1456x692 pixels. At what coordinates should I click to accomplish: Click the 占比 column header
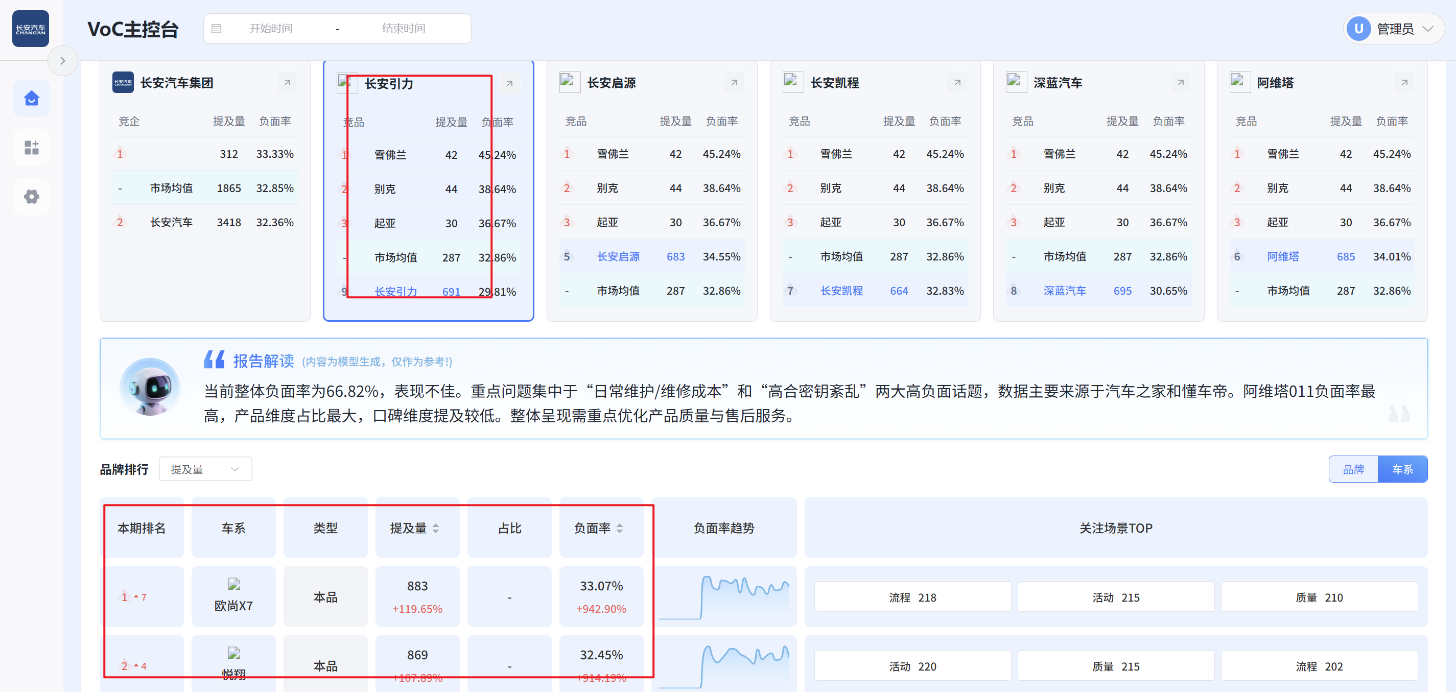(509, 528)
